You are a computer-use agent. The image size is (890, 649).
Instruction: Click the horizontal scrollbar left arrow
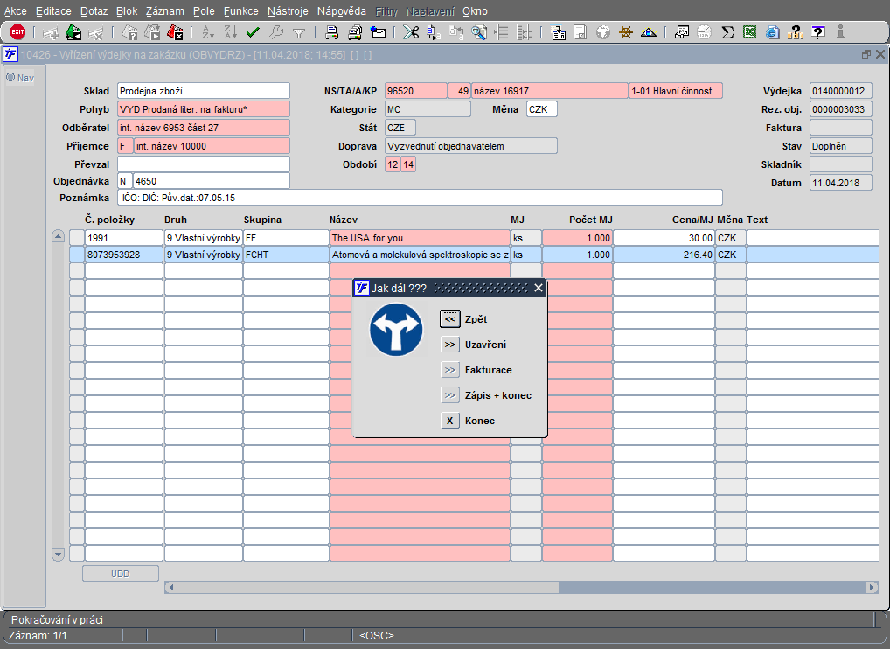coord(170,587)
